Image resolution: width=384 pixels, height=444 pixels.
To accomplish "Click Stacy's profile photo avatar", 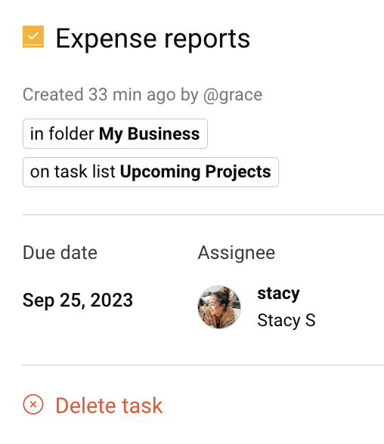I will click(219, 307).
